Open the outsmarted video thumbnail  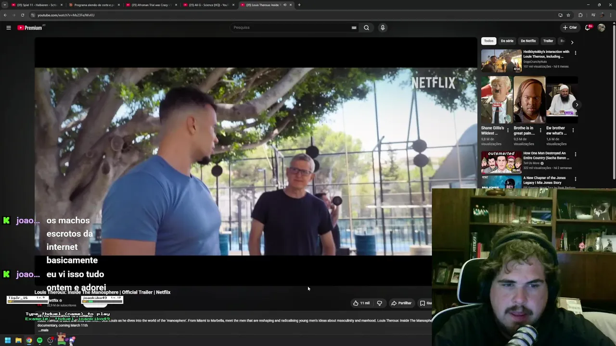click(x=501, y=162)
